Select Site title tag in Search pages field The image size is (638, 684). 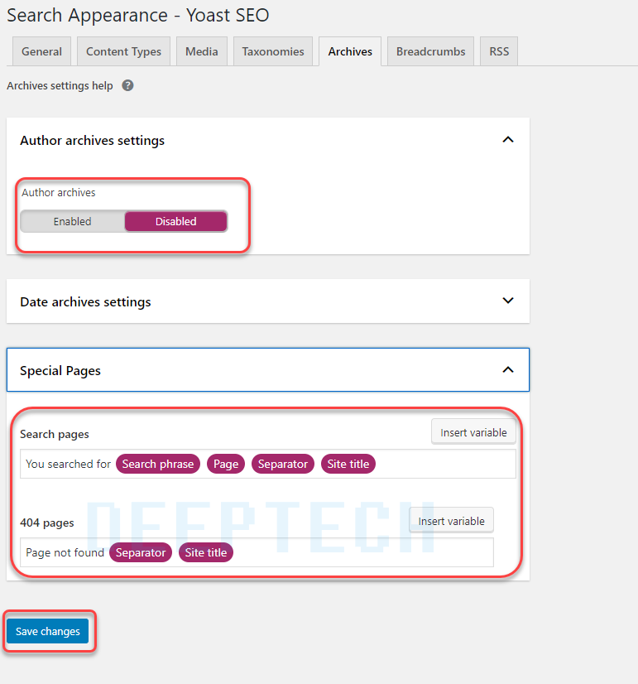coord(348,464)
